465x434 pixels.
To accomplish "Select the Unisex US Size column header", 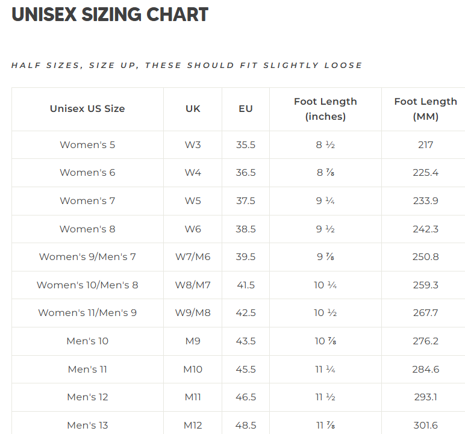I will 87,109.
